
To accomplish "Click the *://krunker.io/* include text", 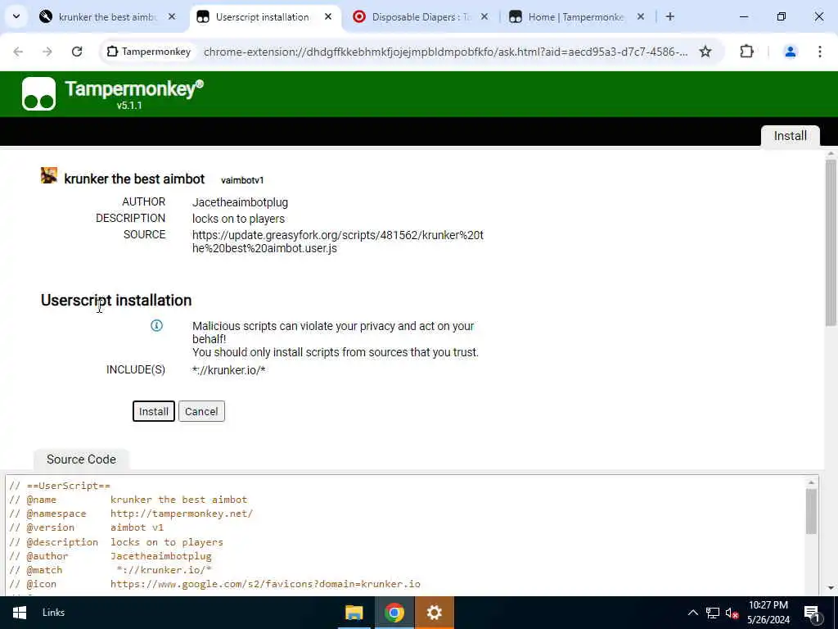I will [229, 370].
